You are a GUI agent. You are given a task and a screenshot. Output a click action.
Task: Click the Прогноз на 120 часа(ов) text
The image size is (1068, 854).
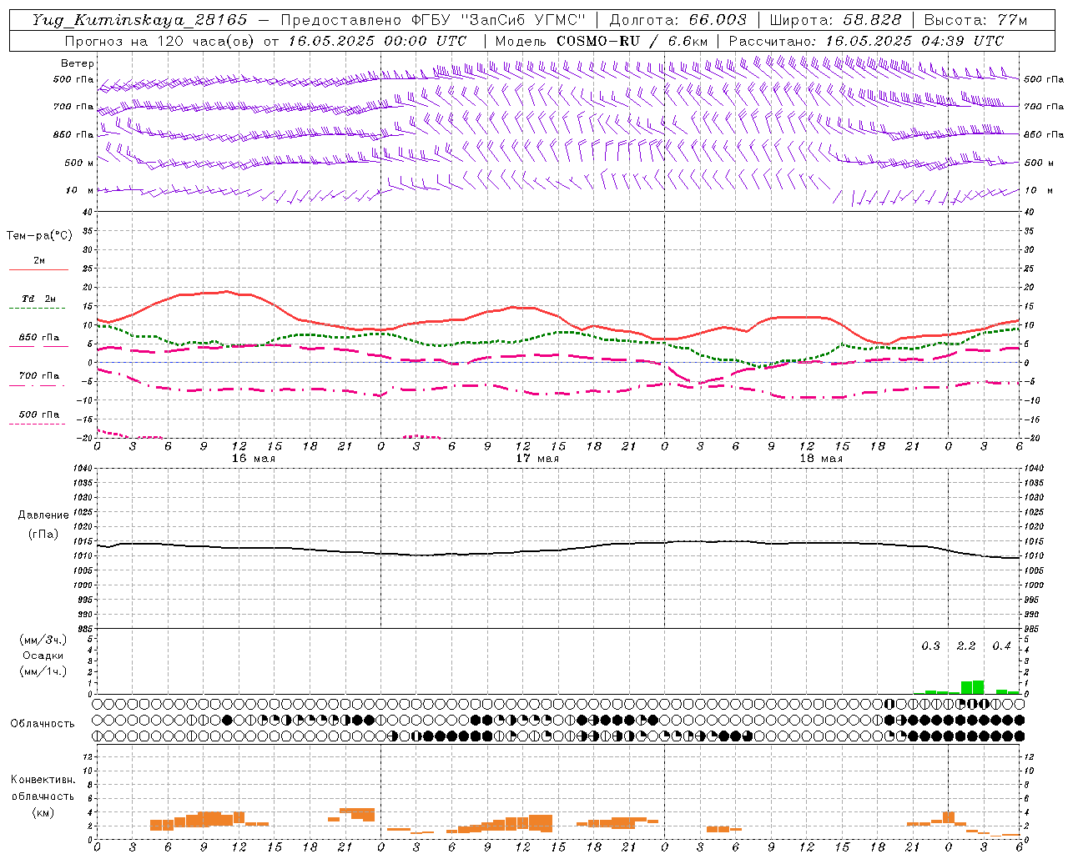[160, 41]
